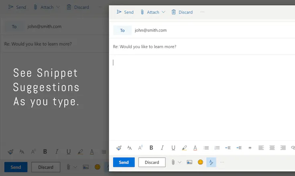Image resolution: width=295 pixels, height=176 pixels.
Task: Click Discard in the background window top bar
Action: point(78,7)
